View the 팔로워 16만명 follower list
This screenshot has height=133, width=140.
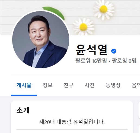pos(91,61)
